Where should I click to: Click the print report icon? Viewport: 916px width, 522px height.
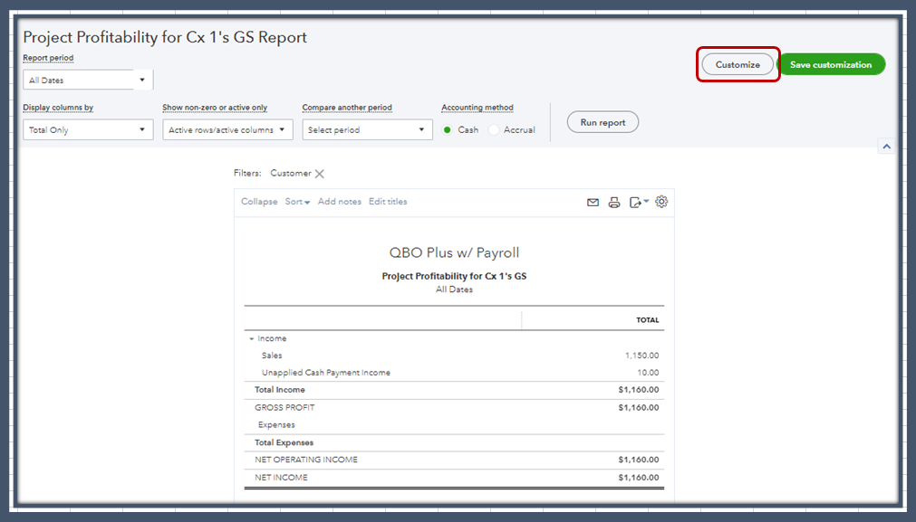[614, 201]
